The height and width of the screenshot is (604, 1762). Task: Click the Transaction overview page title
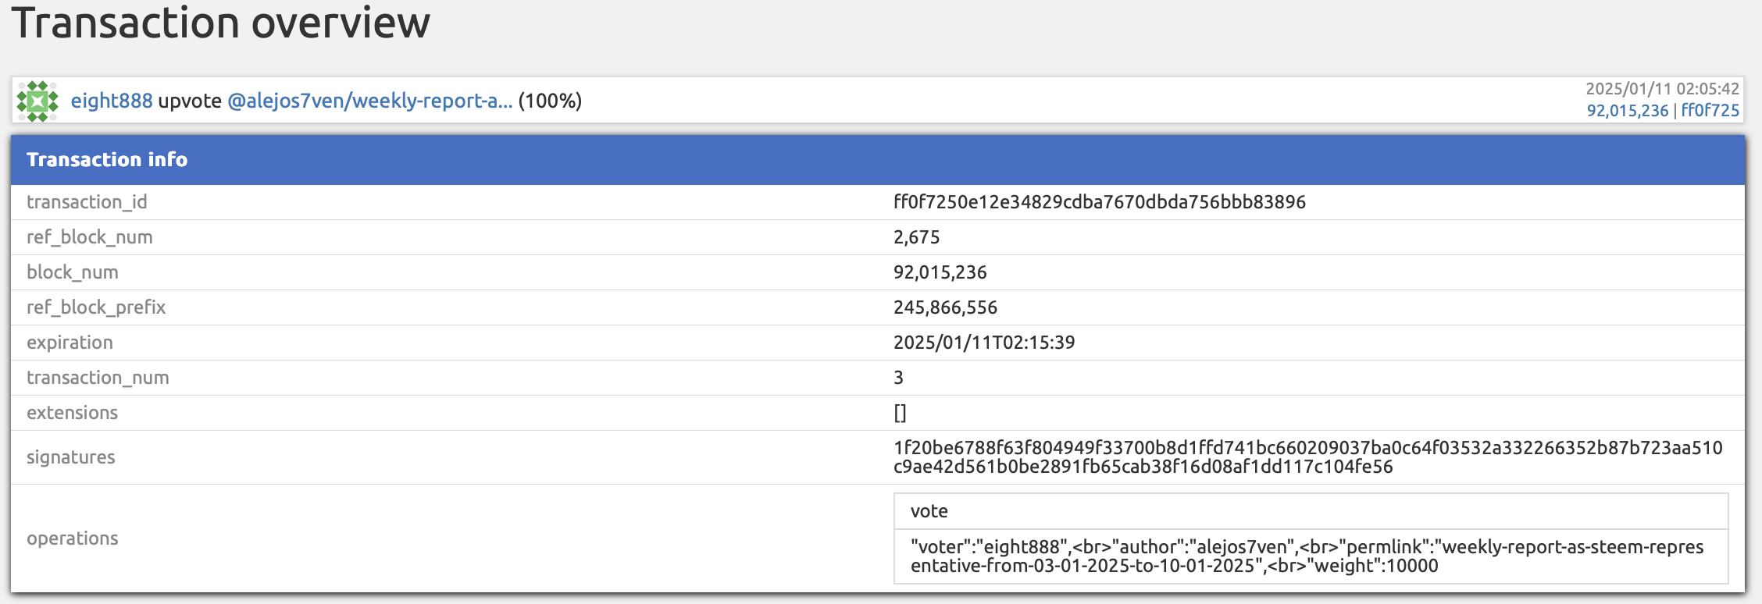(x=220, y=23)
